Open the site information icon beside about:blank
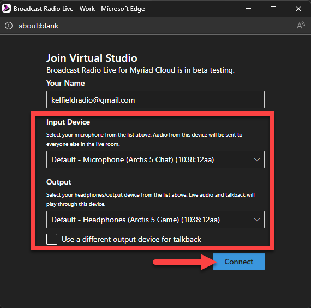Viewport: 311px width, 308px height. pyautogui.click(x=9, y=26)
